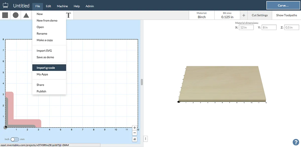Viewport: 301px width, 147px height.
Task: Toggle units between inch and mm
Action: tap(15, 139)
